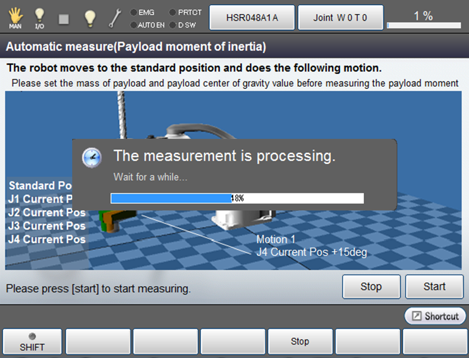The width and height of the screenshot is (469, 358).
Task: Click the Motion 1 J4 Current Pos label
Action: 311,246
